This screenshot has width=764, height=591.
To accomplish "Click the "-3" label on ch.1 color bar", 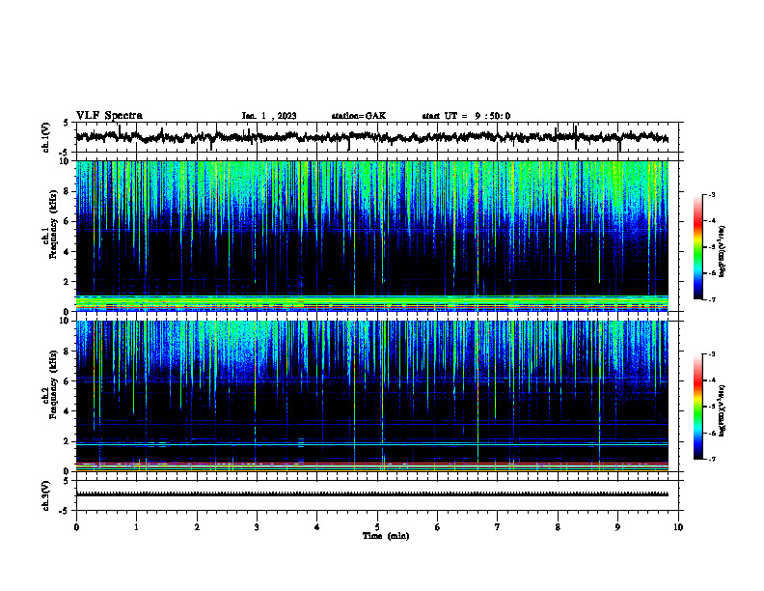I will 711,195.
